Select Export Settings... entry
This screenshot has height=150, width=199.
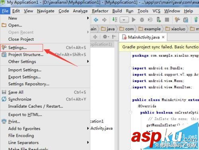(45, 77)
